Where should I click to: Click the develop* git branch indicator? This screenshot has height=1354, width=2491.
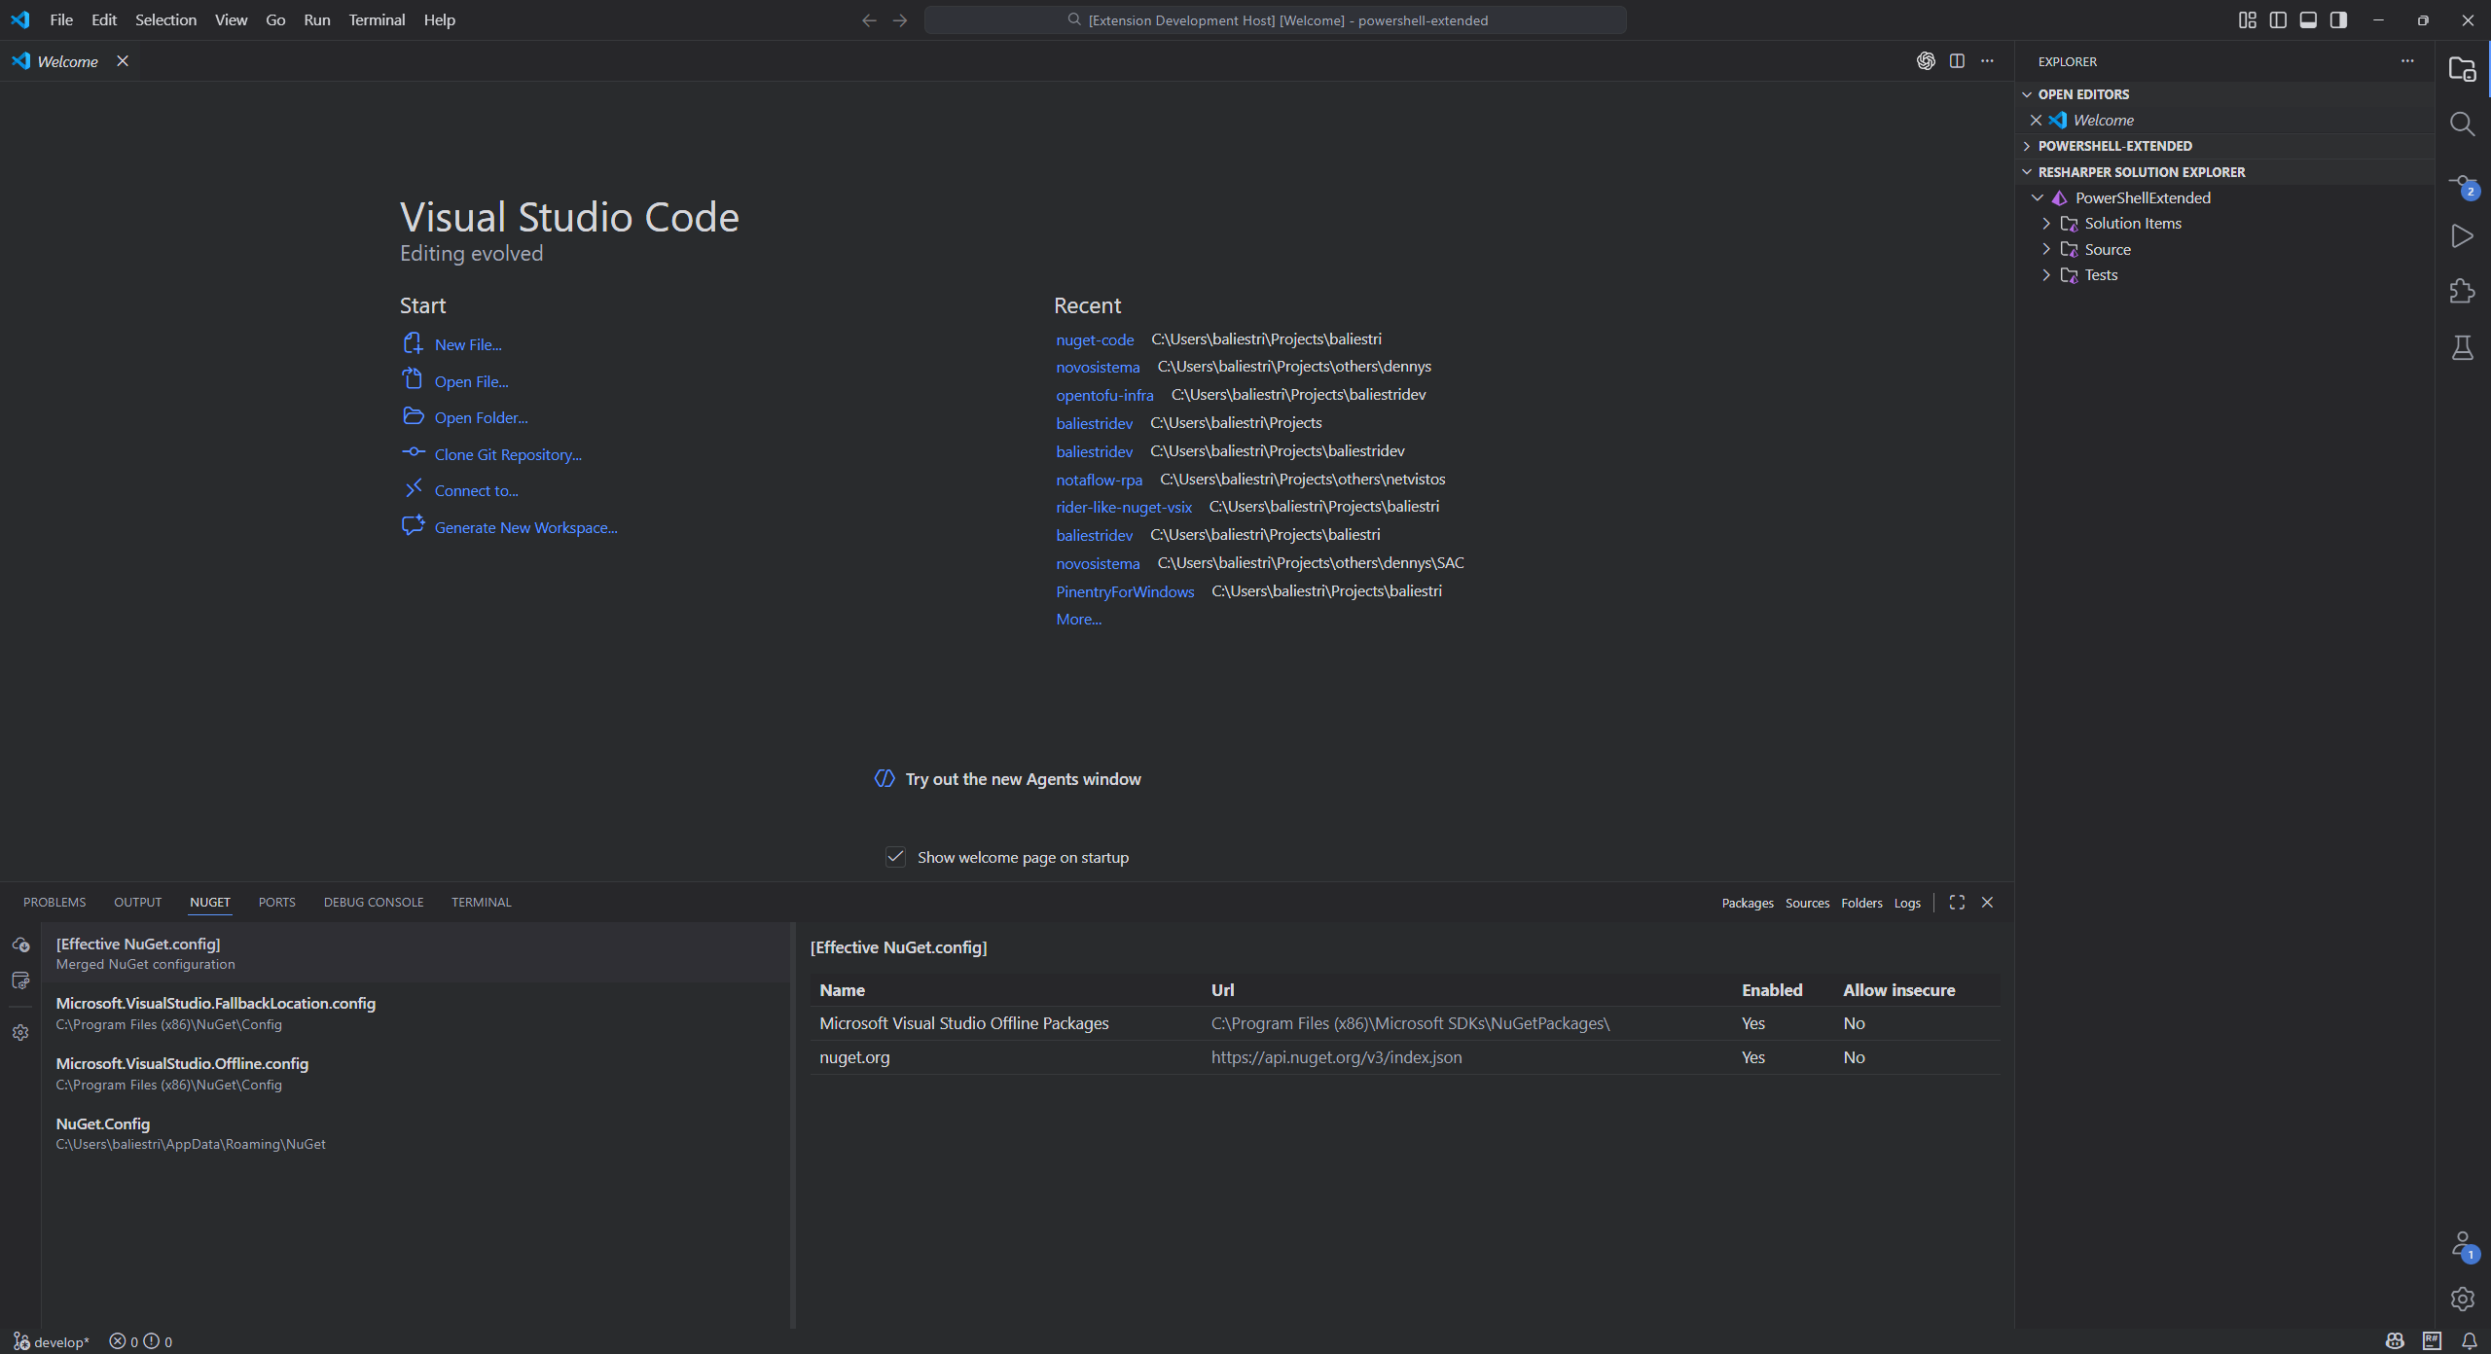[52, 1341]
